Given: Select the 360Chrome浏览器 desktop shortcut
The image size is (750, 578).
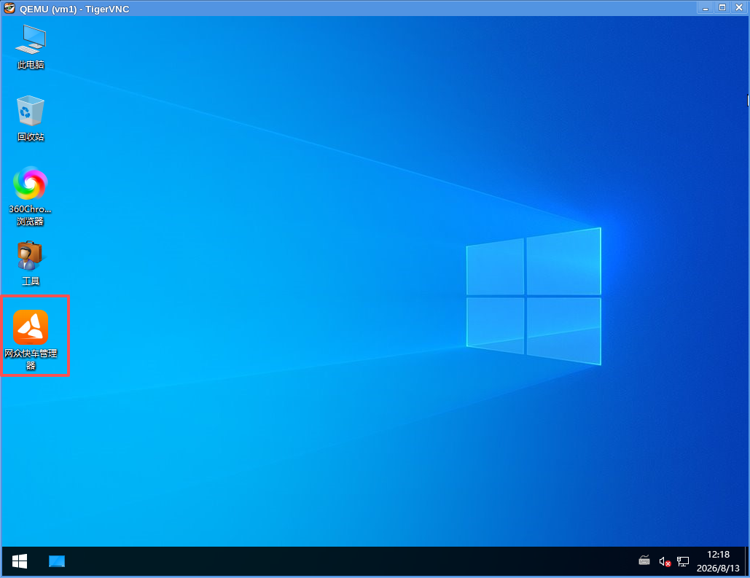Looking at the screenshot, I should [x=30, y=196].
